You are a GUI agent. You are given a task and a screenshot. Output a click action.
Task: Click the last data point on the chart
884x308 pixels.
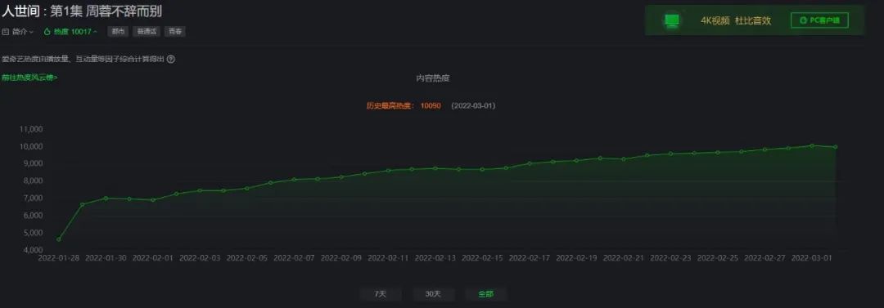tap(835, 147)
